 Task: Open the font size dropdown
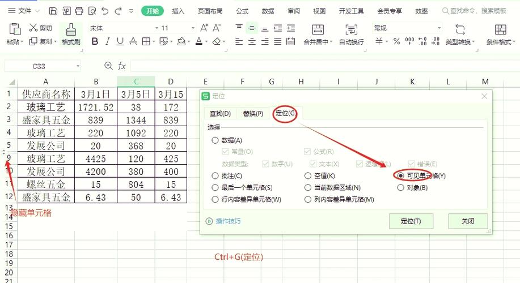pos(193,28)
